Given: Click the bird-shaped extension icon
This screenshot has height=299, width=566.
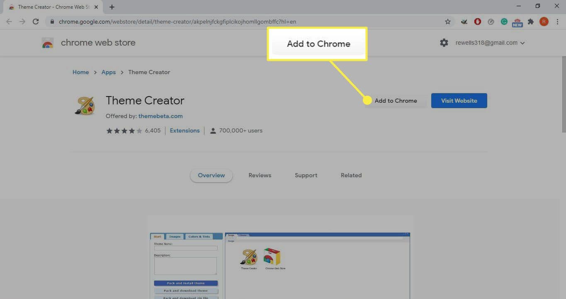Looking at the screenshot, I should (464, 22).
